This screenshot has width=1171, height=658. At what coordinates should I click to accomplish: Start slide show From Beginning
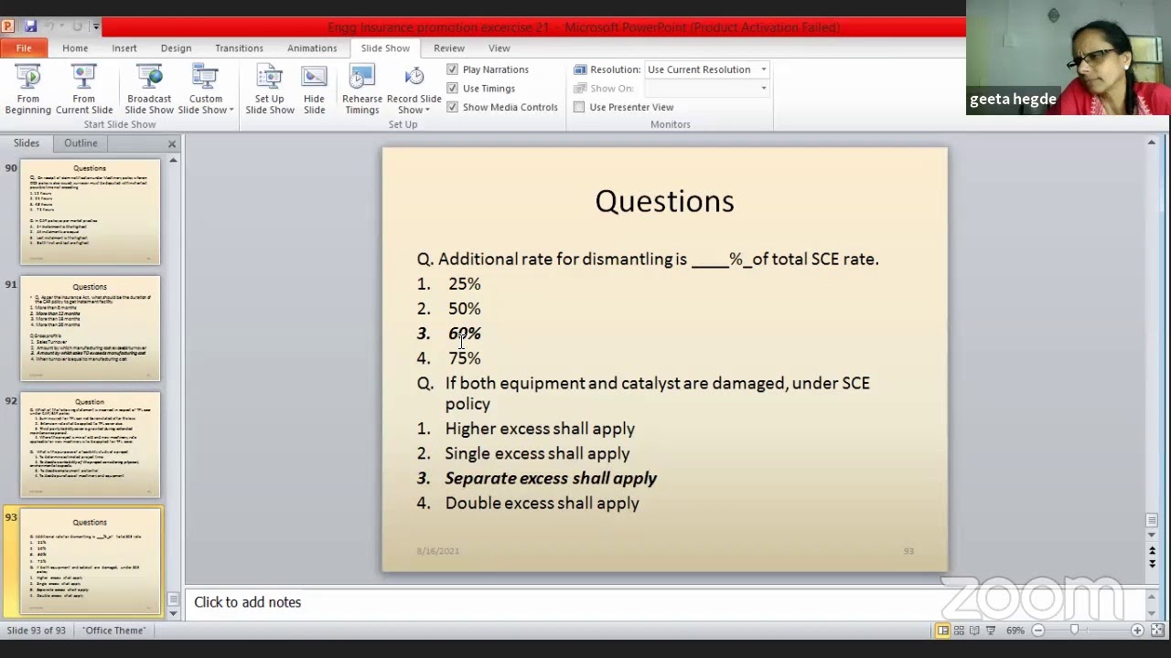[28, 90]
